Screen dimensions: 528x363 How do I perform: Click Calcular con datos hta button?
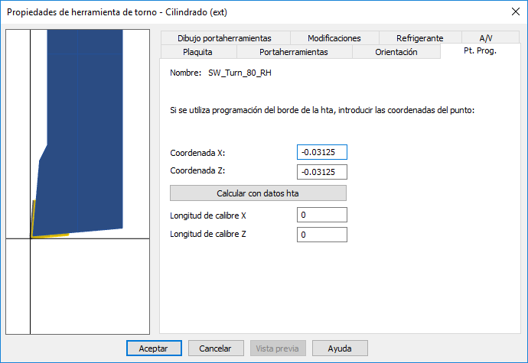[x=258, y=193]
